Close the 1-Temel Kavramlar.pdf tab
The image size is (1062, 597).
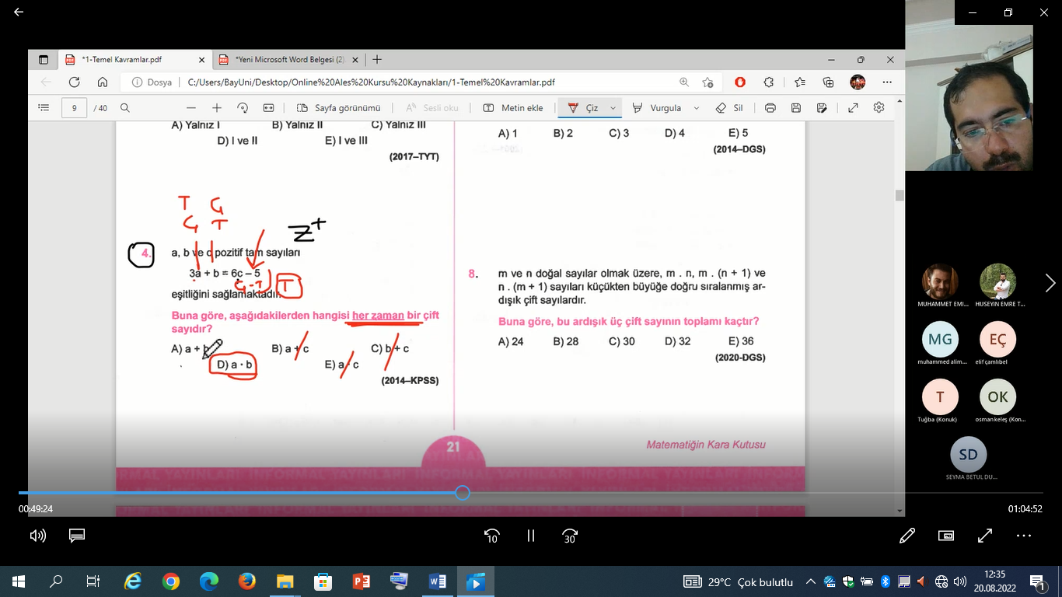coord(202,60)
